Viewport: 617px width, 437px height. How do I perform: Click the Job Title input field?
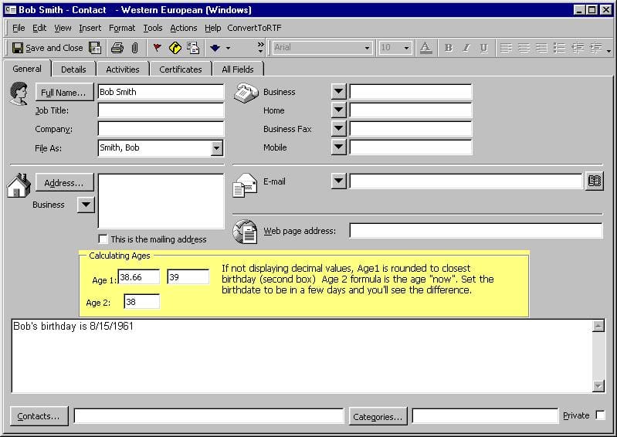161,110
